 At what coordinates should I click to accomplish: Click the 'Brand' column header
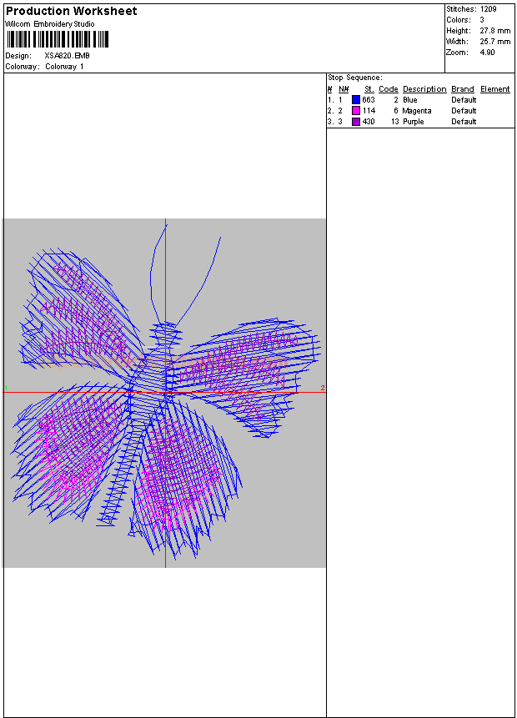coord(463,89)
